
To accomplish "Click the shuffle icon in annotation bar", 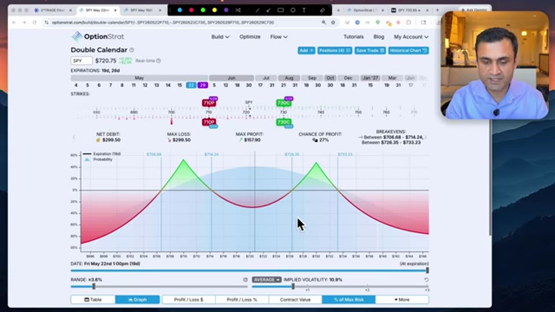I will click(238, 10).
